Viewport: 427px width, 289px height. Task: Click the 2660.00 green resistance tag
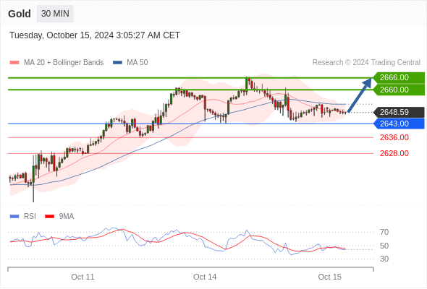[x=399, y=90]
